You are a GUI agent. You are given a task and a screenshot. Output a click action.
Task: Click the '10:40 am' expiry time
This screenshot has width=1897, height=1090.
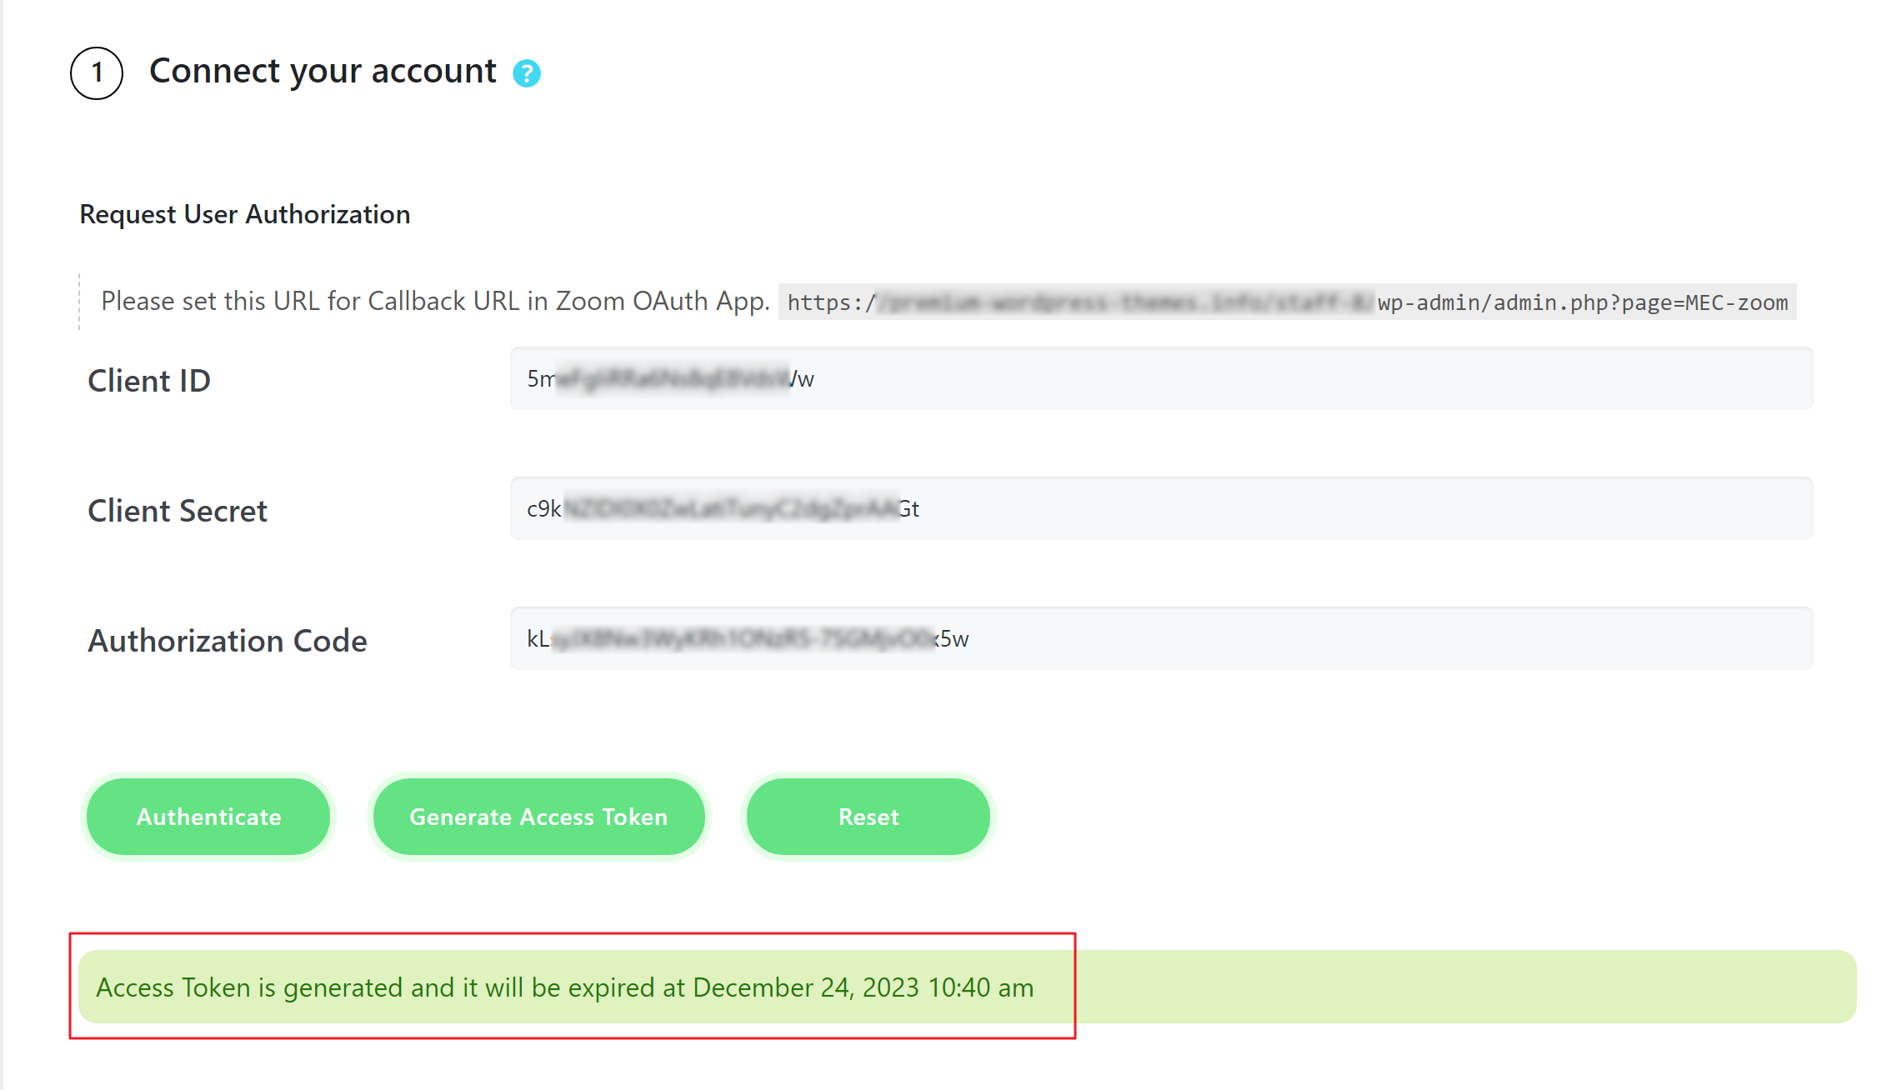click(x=980, y=987)
